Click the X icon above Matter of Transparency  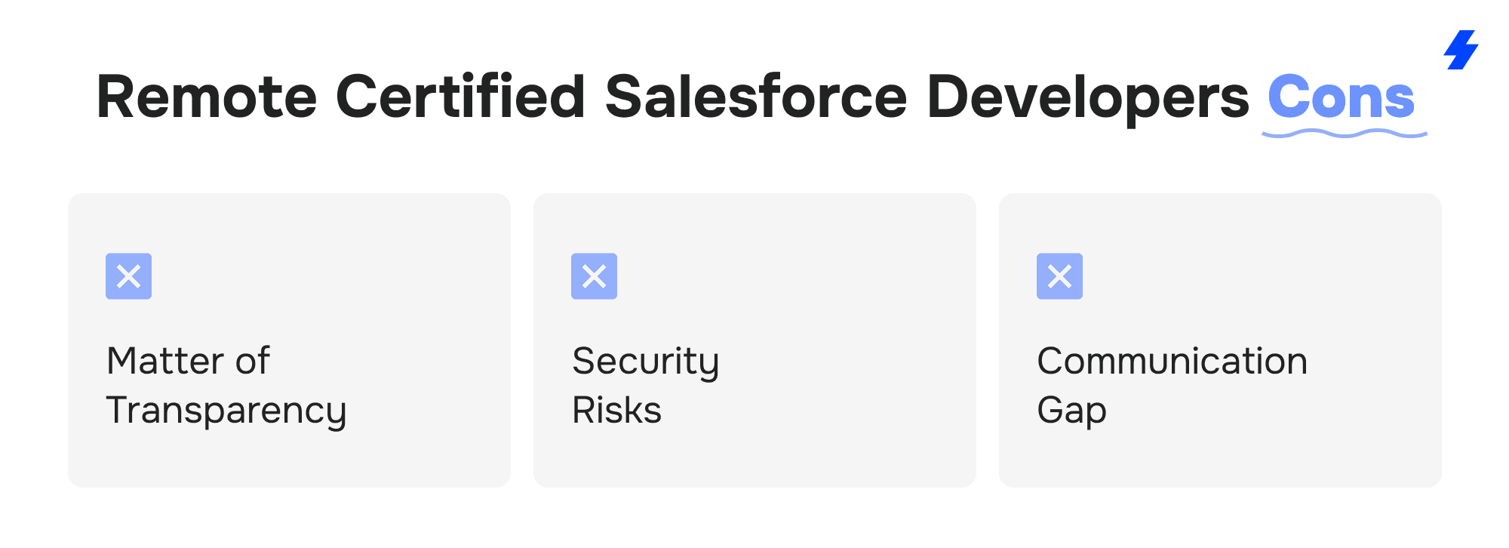point(129,276)
